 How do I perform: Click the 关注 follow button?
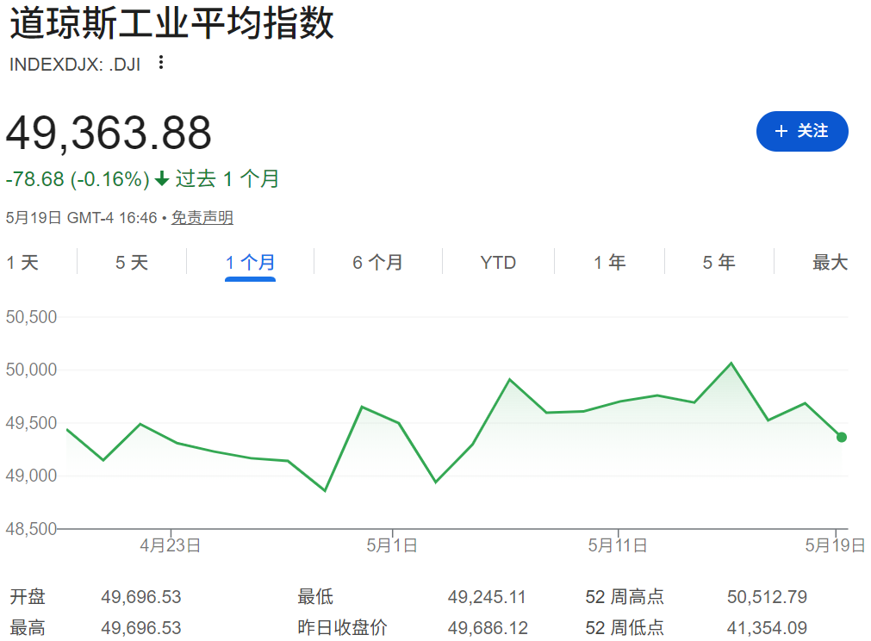coord(801,131)
